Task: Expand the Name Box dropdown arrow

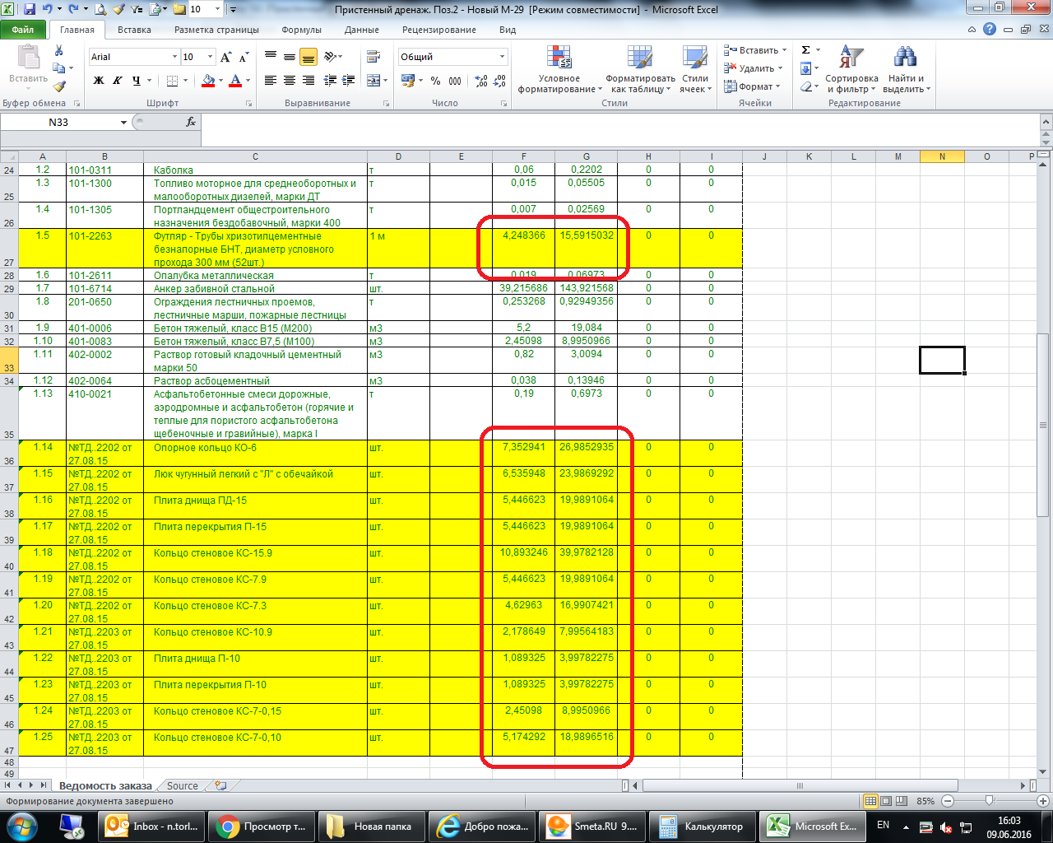Action: (x=123, y=122)
